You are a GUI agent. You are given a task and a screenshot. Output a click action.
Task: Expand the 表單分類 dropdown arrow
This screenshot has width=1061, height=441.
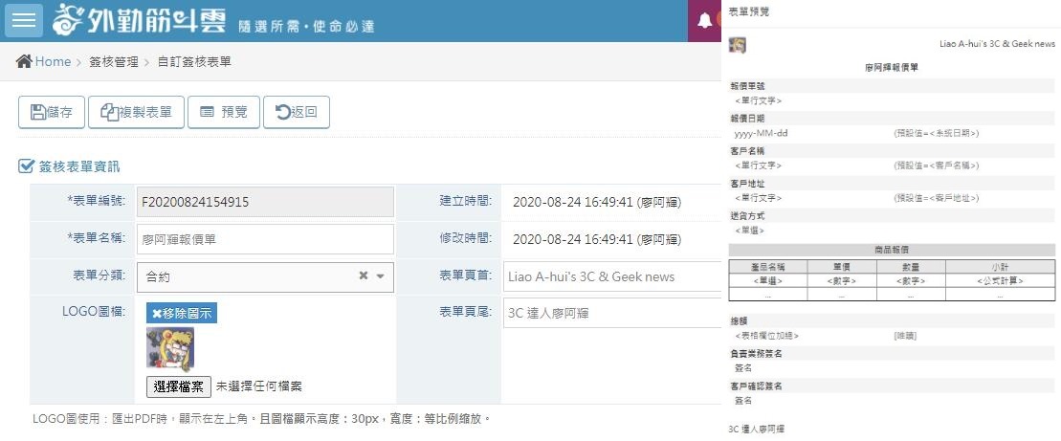[x=380, y=276]
